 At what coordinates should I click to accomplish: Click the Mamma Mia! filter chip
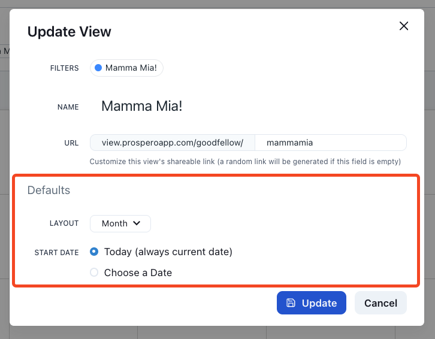[x=126, y=68]
